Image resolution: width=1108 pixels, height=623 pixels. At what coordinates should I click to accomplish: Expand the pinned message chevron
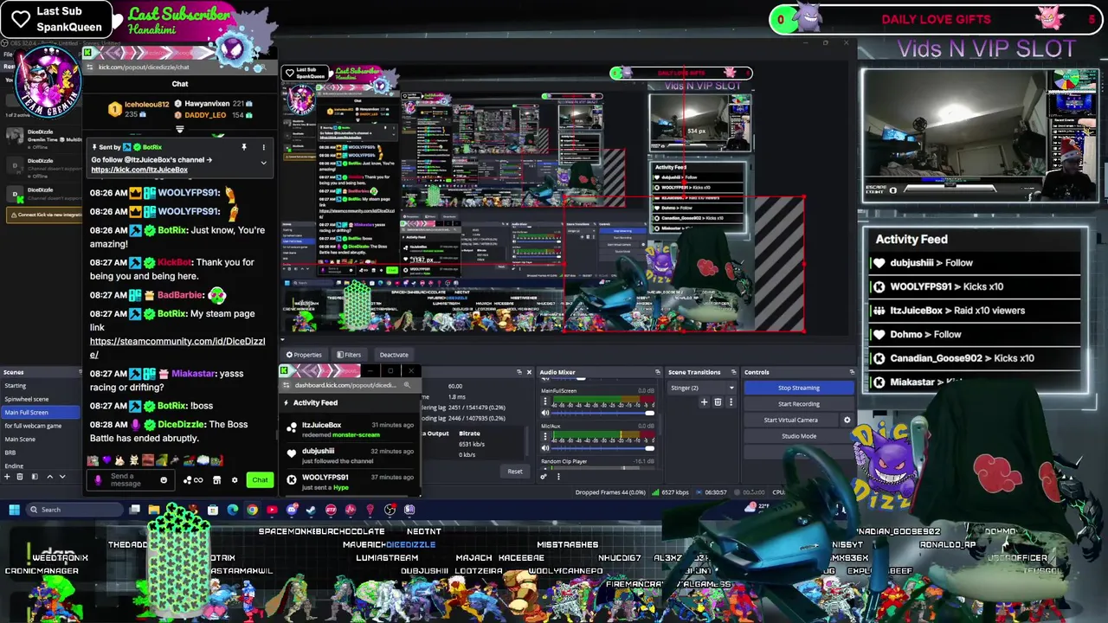pos(264,163)
